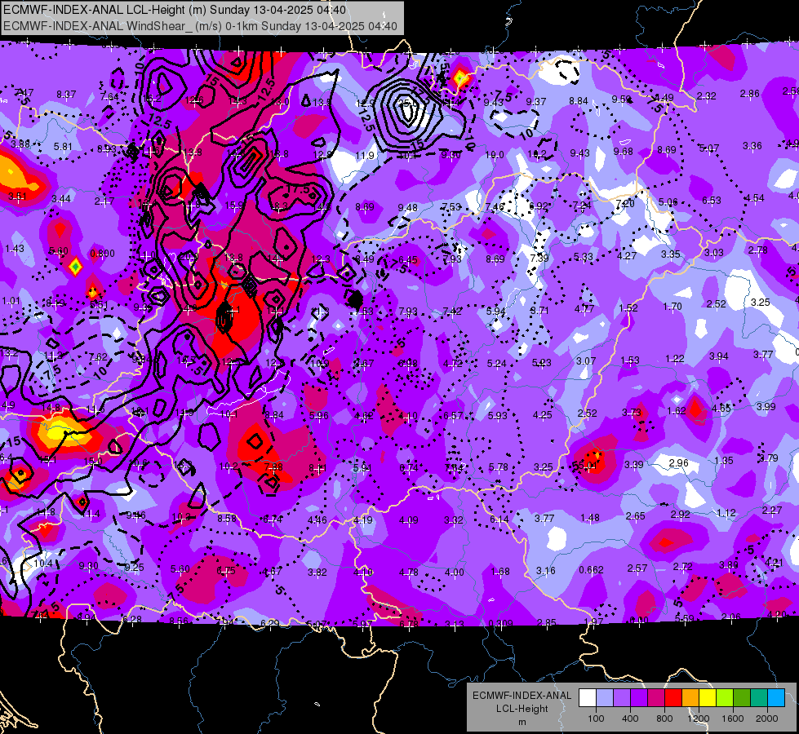Click the map value 4.27
799x734 pixels.
(627, 256)
